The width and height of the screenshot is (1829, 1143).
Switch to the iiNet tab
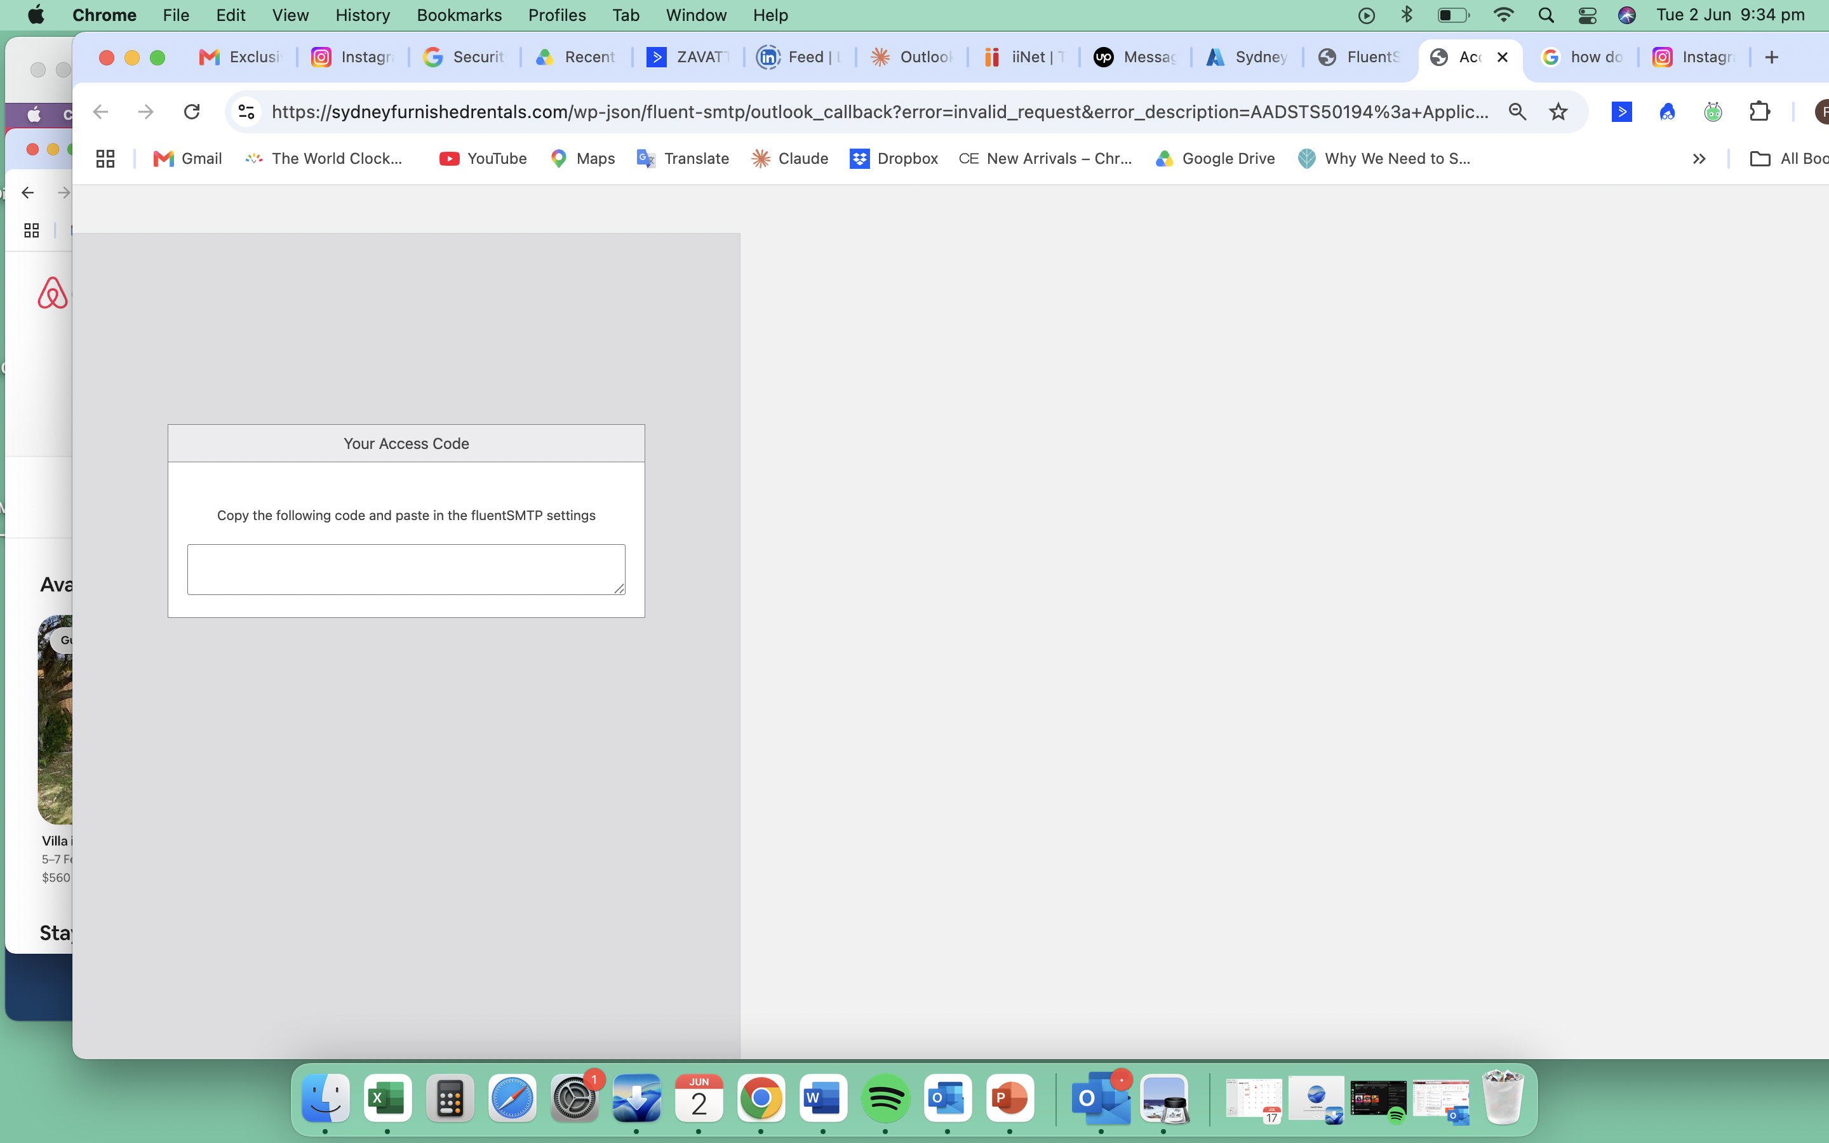[x=1023, y=57]
